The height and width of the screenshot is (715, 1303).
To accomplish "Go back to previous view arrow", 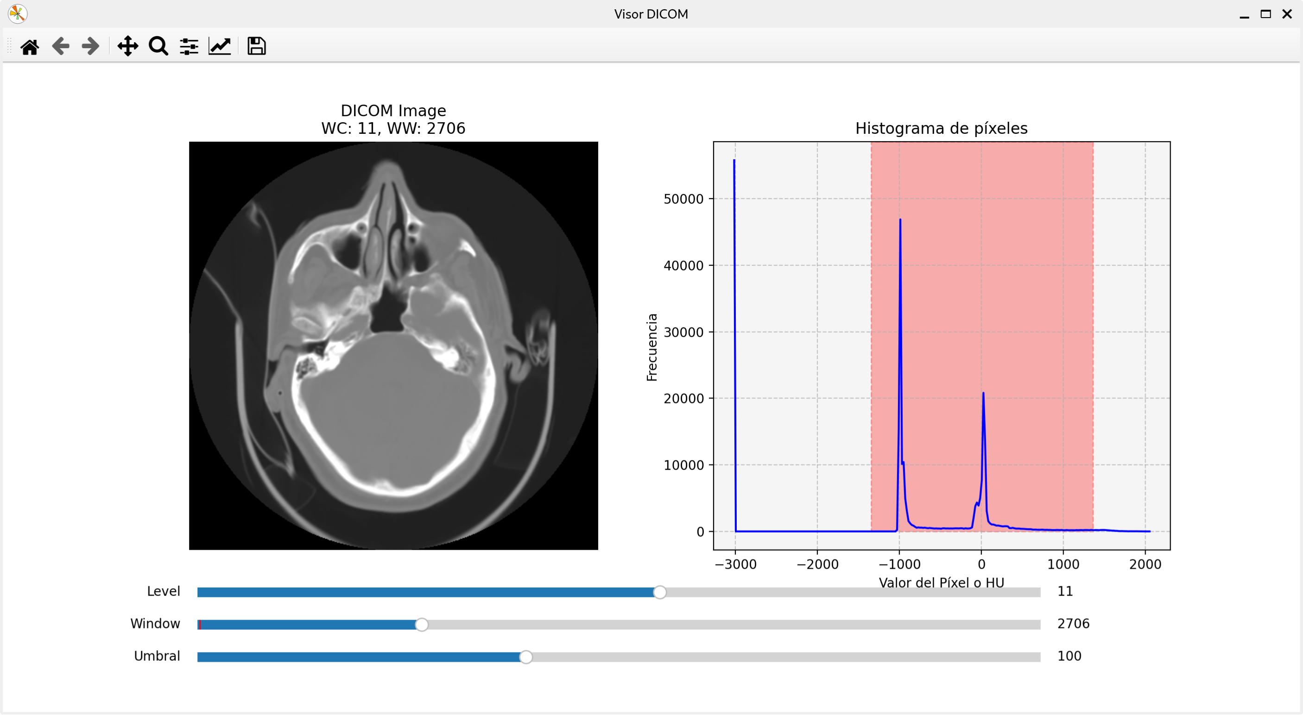I will (x=61, y=46).
